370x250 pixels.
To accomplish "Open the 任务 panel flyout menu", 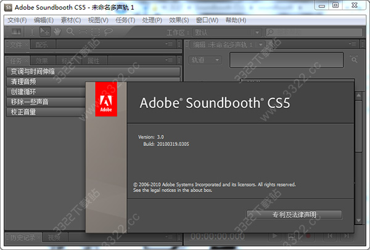I will (169, 60).
